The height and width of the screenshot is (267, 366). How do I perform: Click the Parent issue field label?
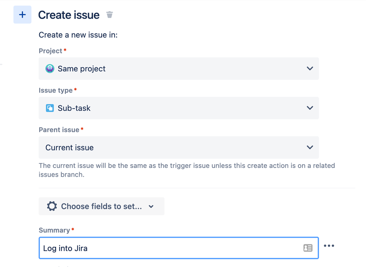pyautogui.click(x=59, y=130)
